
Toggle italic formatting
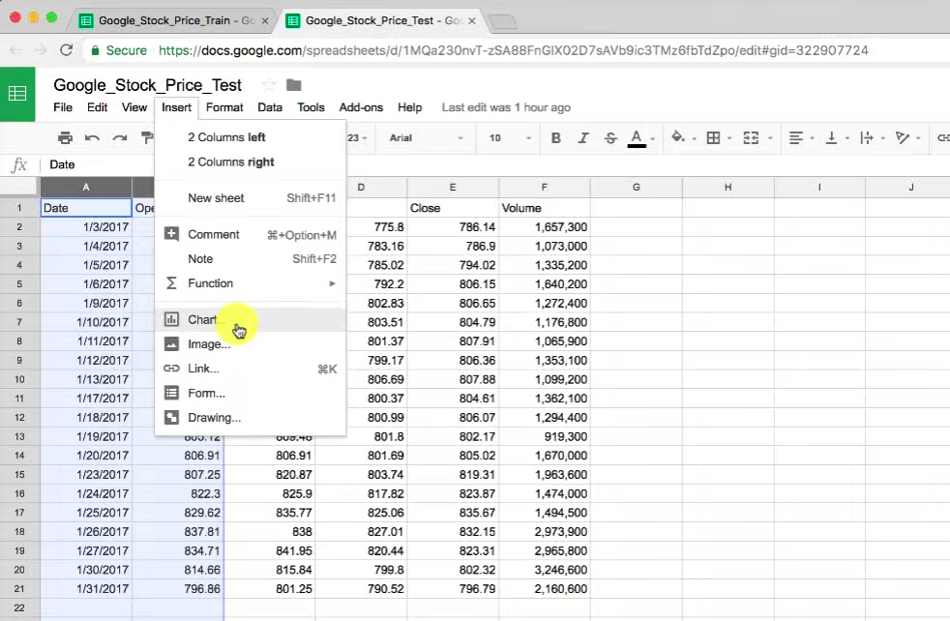pos(583,138)
